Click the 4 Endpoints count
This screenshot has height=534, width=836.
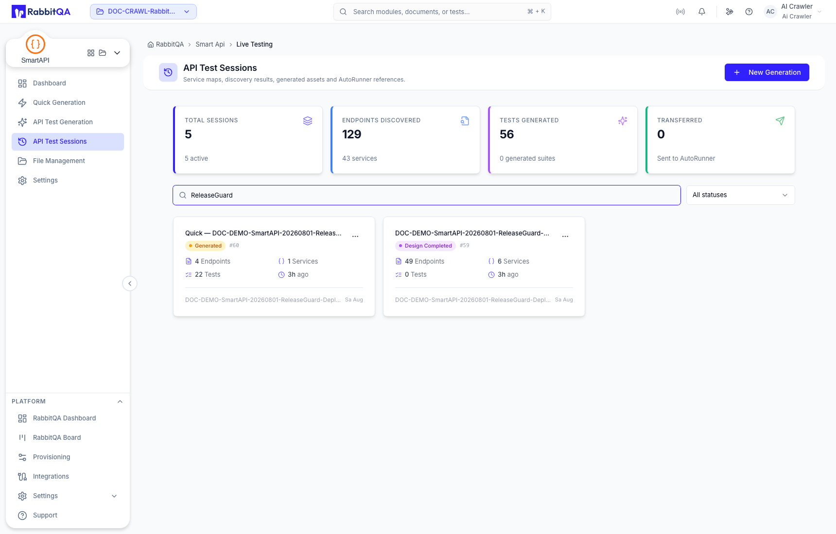(212, 261)
